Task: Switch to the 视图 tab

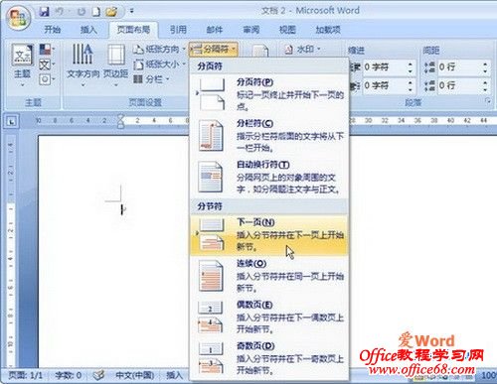Action: click(287, 30)
